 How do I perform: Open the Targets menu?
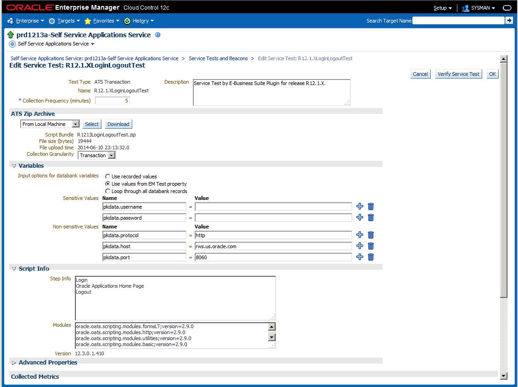point(68,21)
